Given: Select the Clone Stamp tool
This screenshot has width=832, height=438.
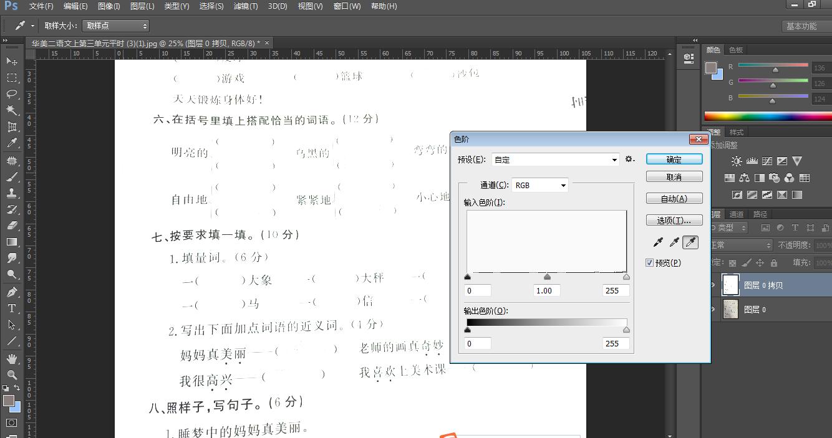Looking at the screenshot, I should [x=12, y=193].
